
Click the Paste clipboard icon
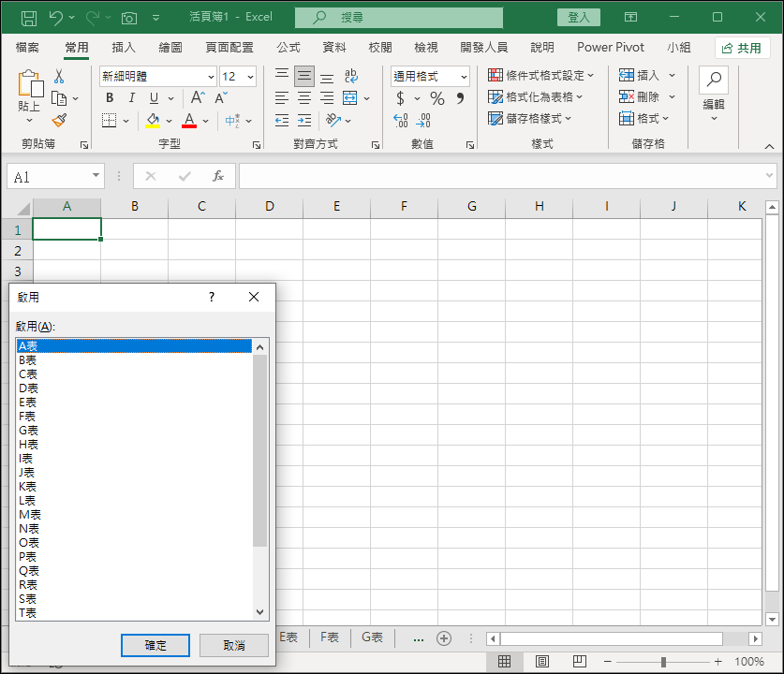[x=30, y=83]
